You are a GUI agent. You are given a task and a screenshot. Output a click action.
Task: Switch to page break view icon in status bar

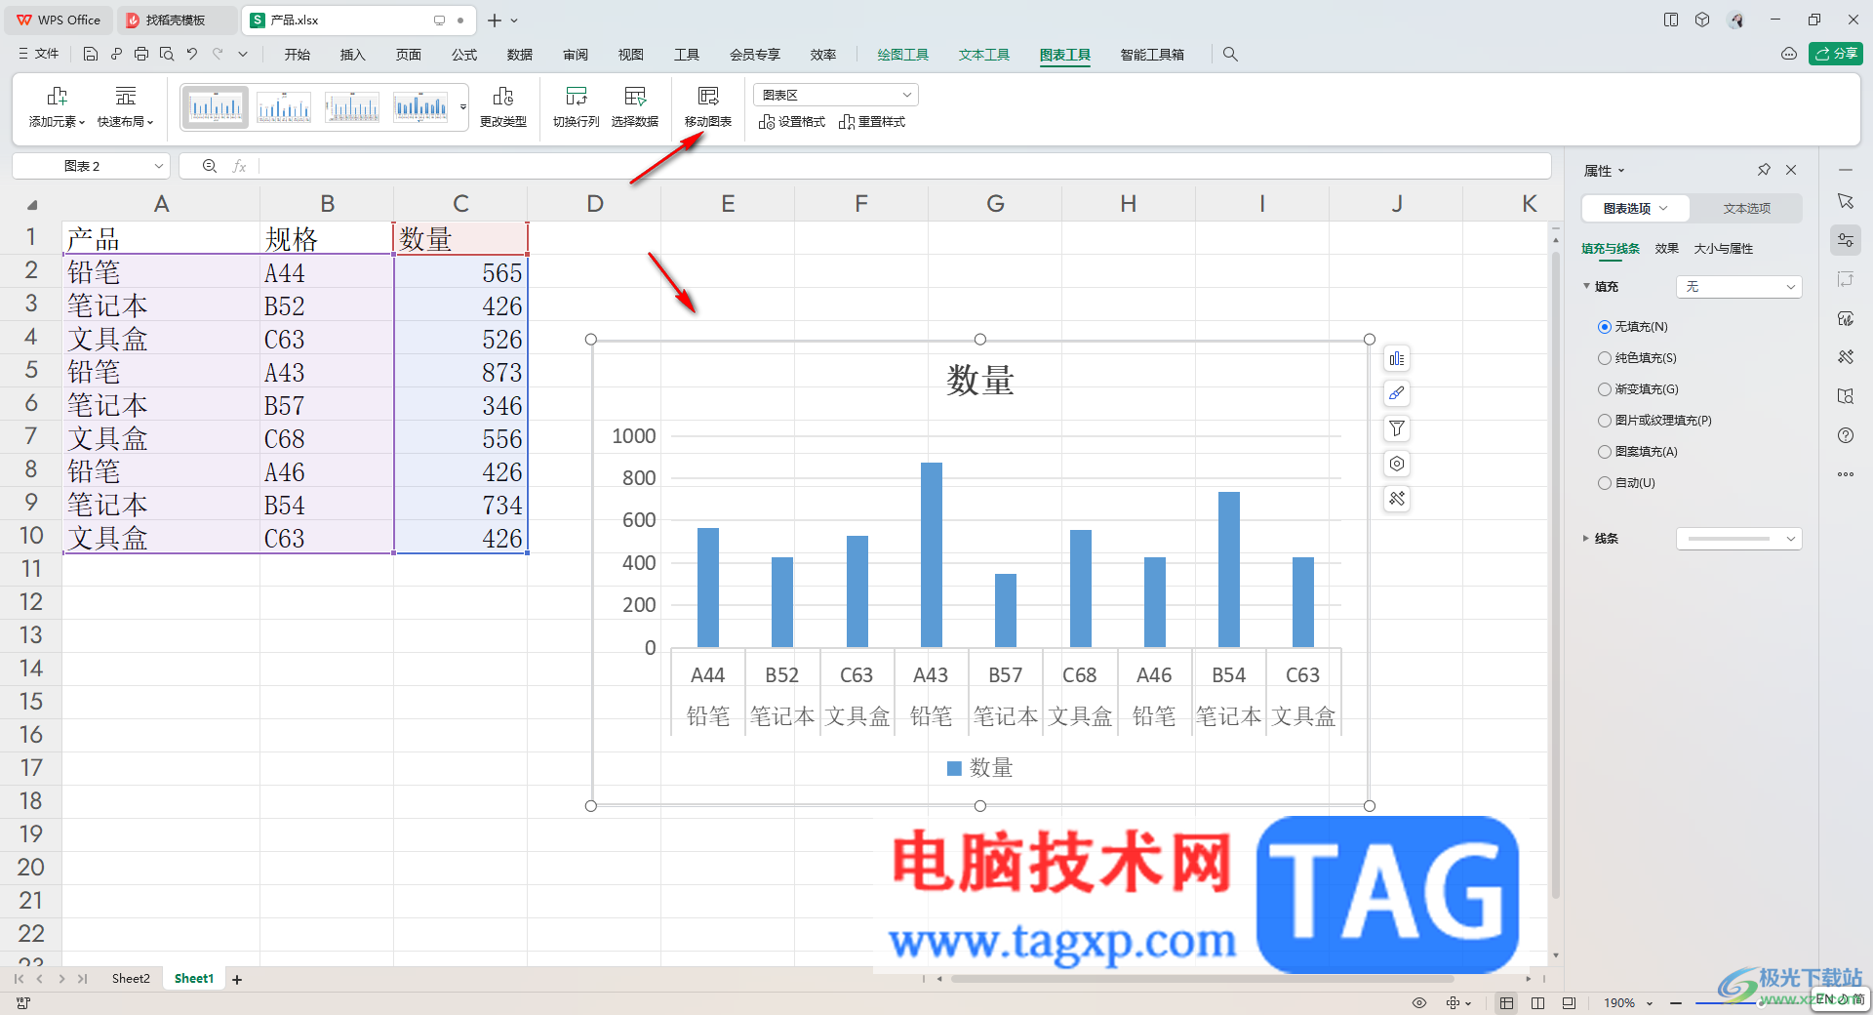click(x=1537, y=1002)
